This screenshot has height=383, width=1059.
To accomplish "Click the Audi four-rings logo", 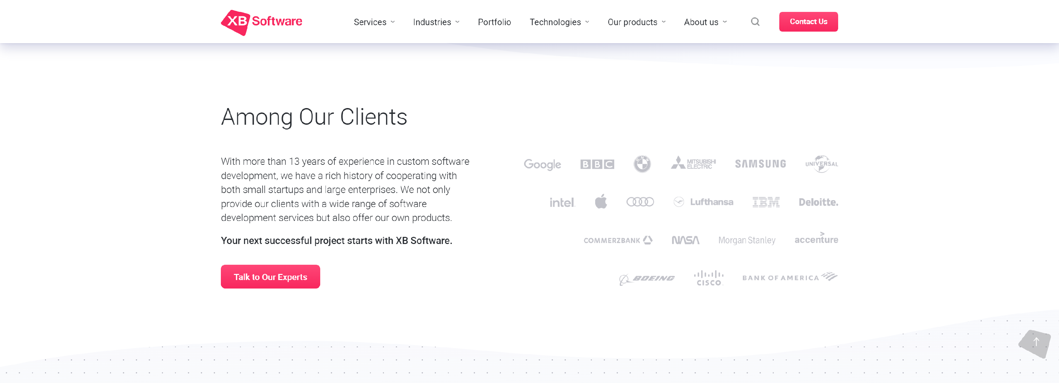I will coord(640,202).
